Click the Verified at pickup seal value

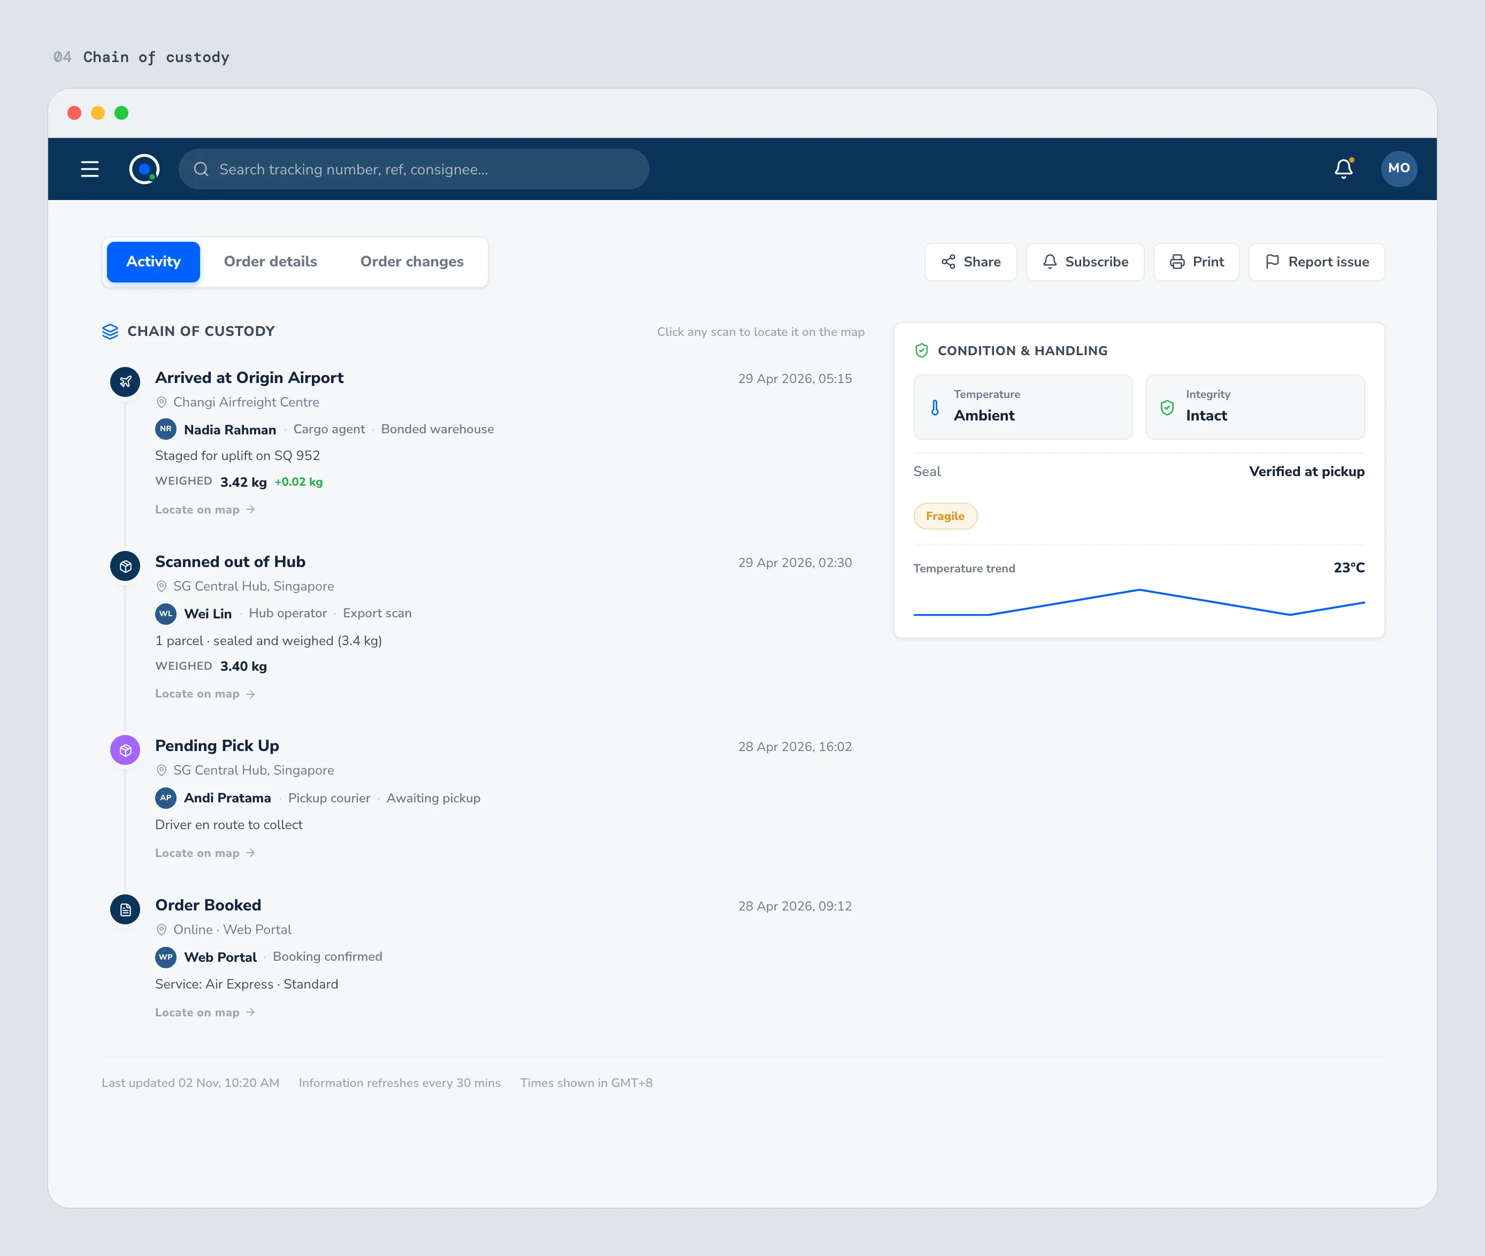[1306, 471]
